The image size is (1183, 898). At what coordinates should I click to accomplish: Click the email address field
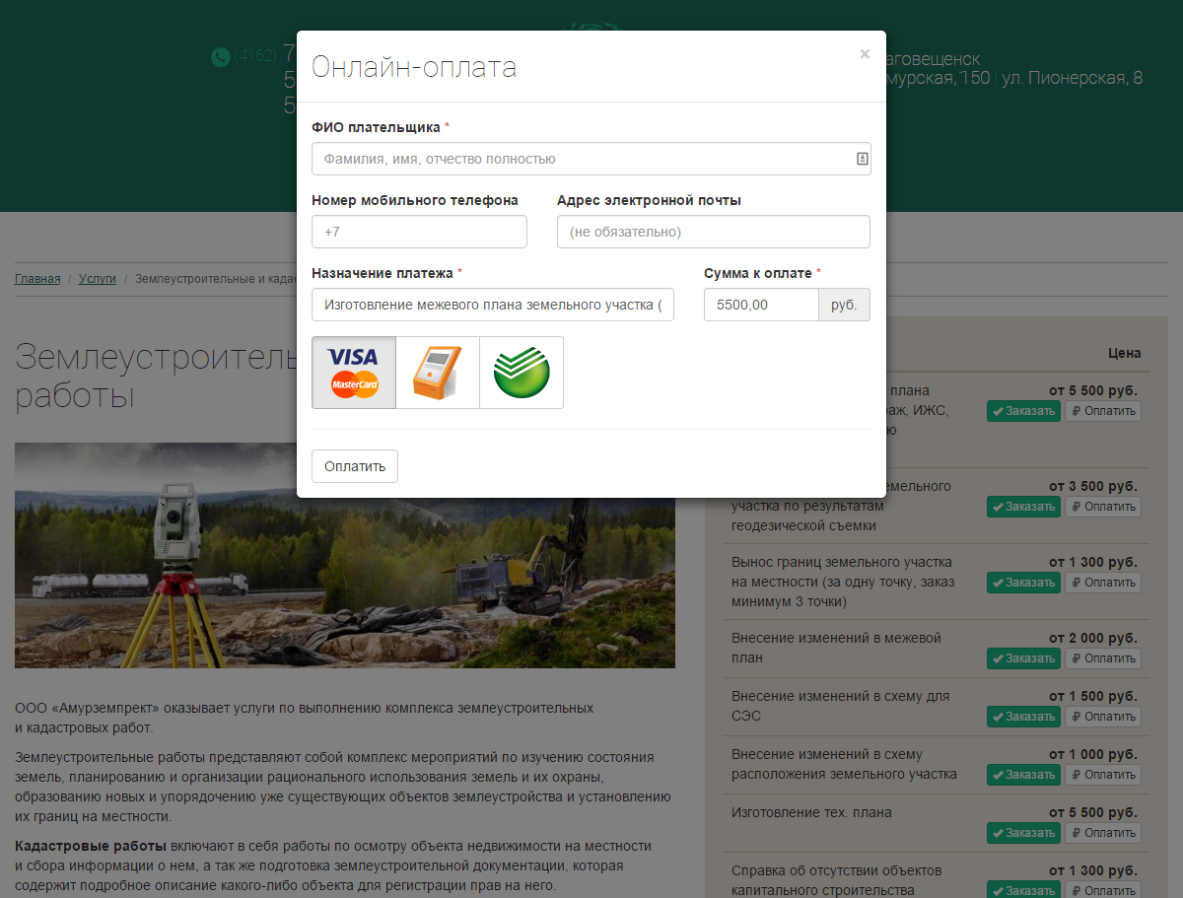[x=713, y=232]
